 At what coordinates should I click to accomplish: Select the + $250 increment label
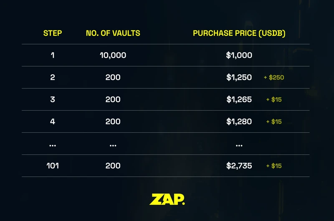coord(274,77)
